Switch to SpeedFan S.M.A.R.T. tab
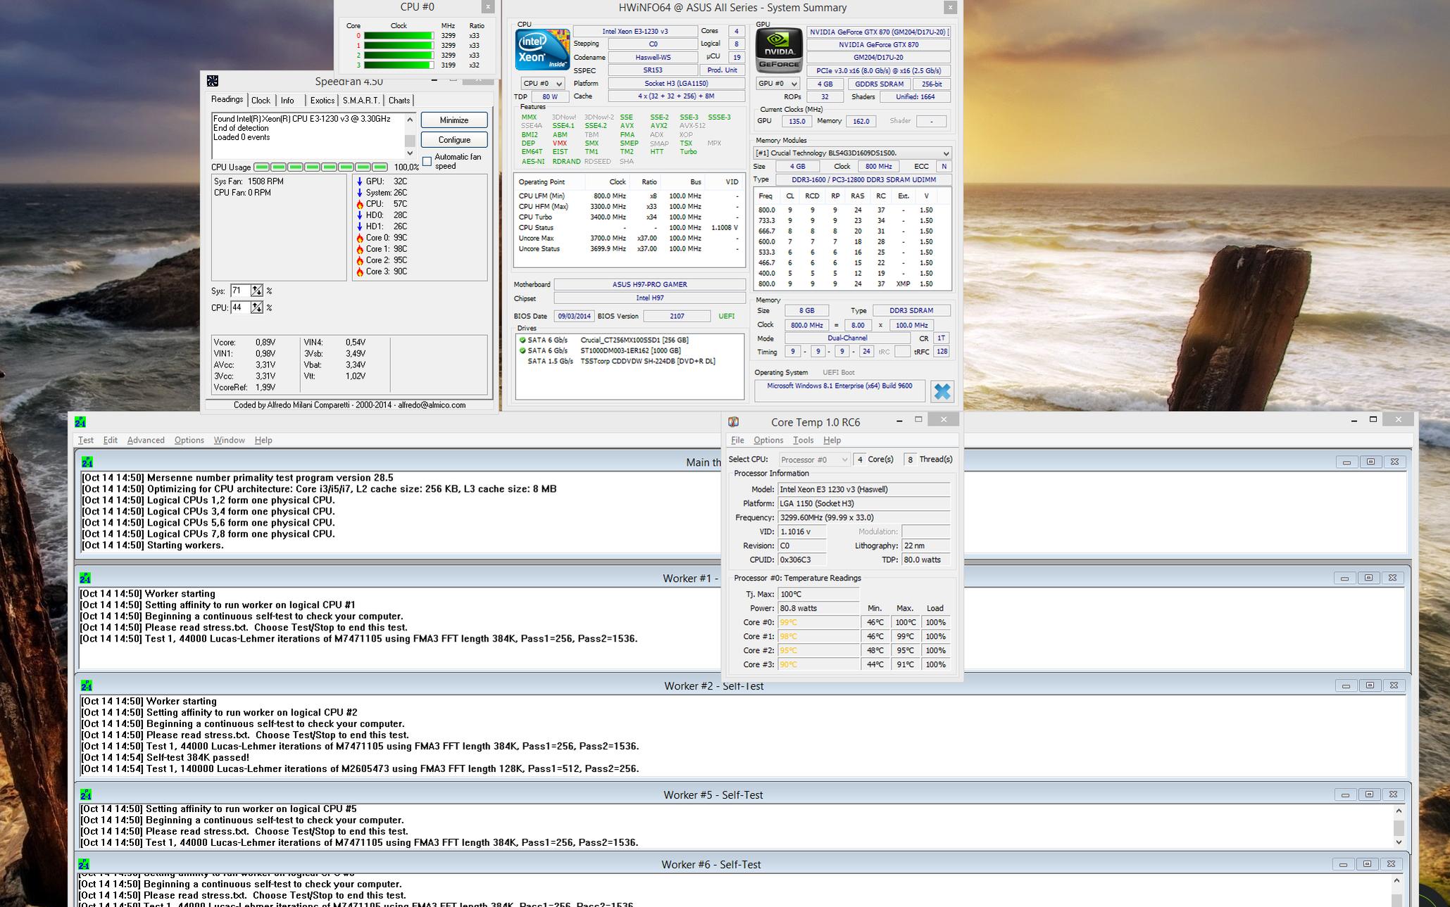 coord(361,101)
